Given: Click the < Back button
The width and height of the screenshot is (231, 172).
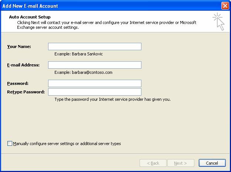Looking at the screenshot, I should click(153, 163).
